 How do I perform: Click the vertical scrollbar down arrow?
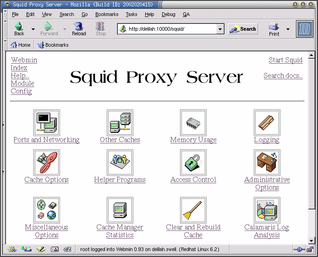coord(312,241)
